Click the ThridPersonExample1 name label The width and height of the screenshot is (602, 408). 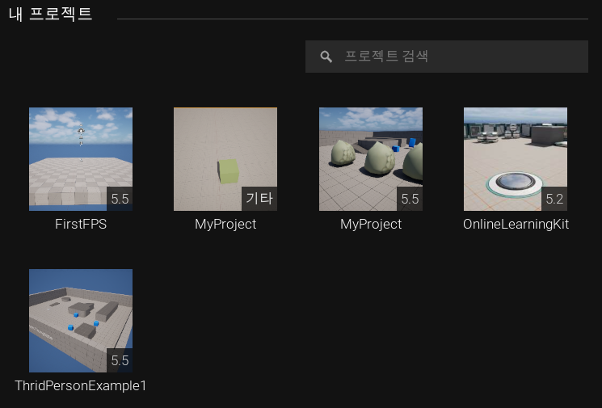tap(81, 385)
